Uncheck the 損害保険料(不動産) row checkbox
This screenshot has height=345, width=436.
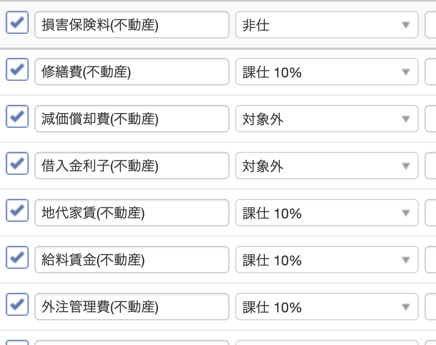(17, 23)
